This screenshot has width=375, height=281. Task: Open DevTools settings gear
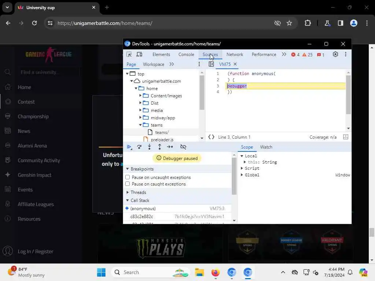click(335, 55)
